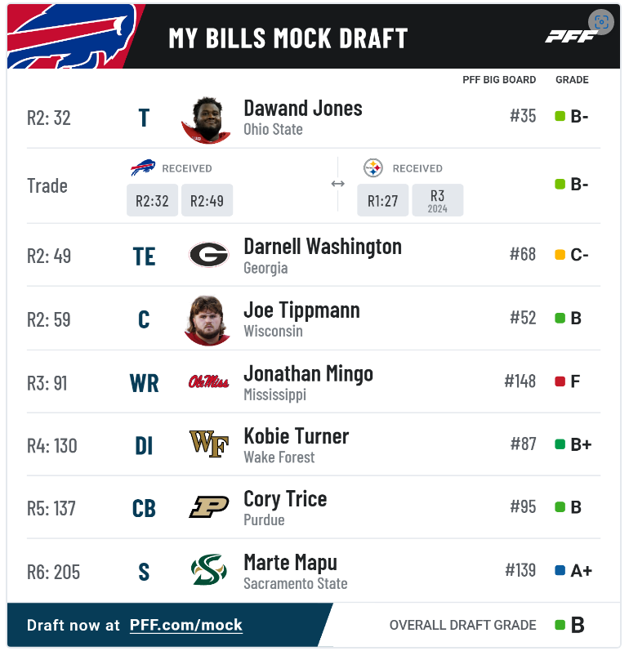Click the PFF logo in the header
Viewport: 629px width, 651px height.
coord(571,38)
